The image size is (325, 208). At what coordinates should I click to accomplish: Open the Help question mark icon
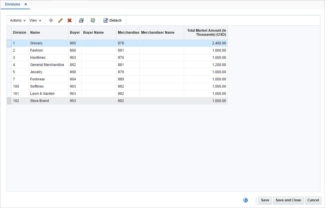point(245,200)
